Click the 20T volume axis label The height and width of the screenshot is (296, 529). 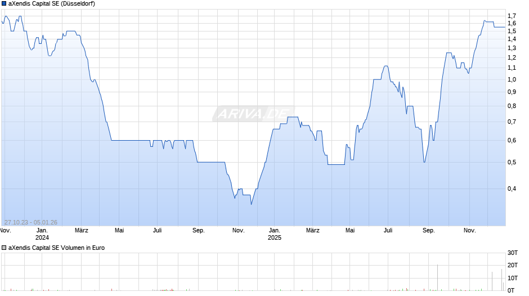513,265
